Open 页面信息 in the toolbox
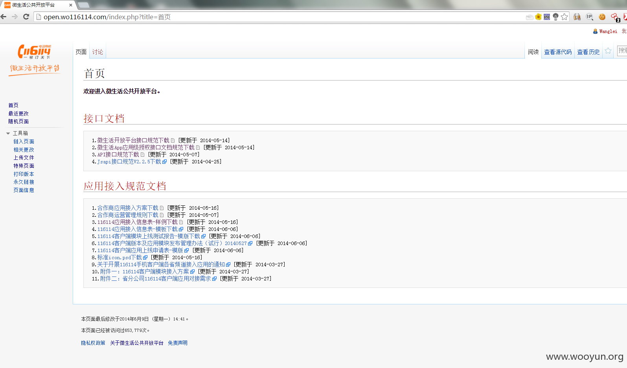Viewport: 627px width, 368px height. [x=24, y=190]
